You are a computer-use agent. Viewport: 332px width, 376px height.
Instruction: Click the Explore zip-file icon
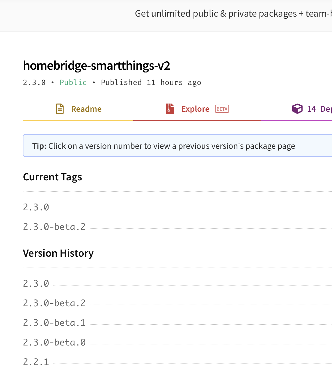[x=169, y=108]
